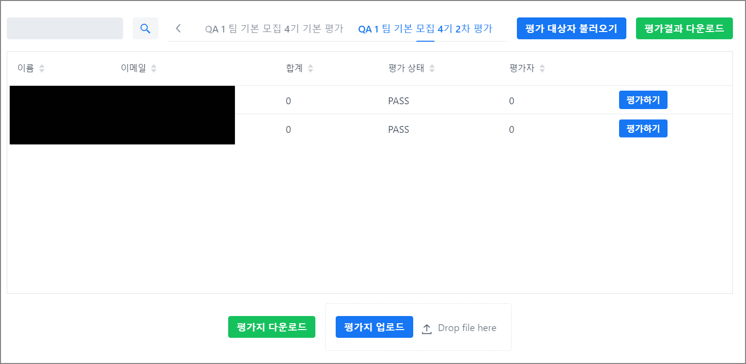Screen dimensions: 746x364
Task: Click the upload icon inside the drop file area
Action: [427, 328]
